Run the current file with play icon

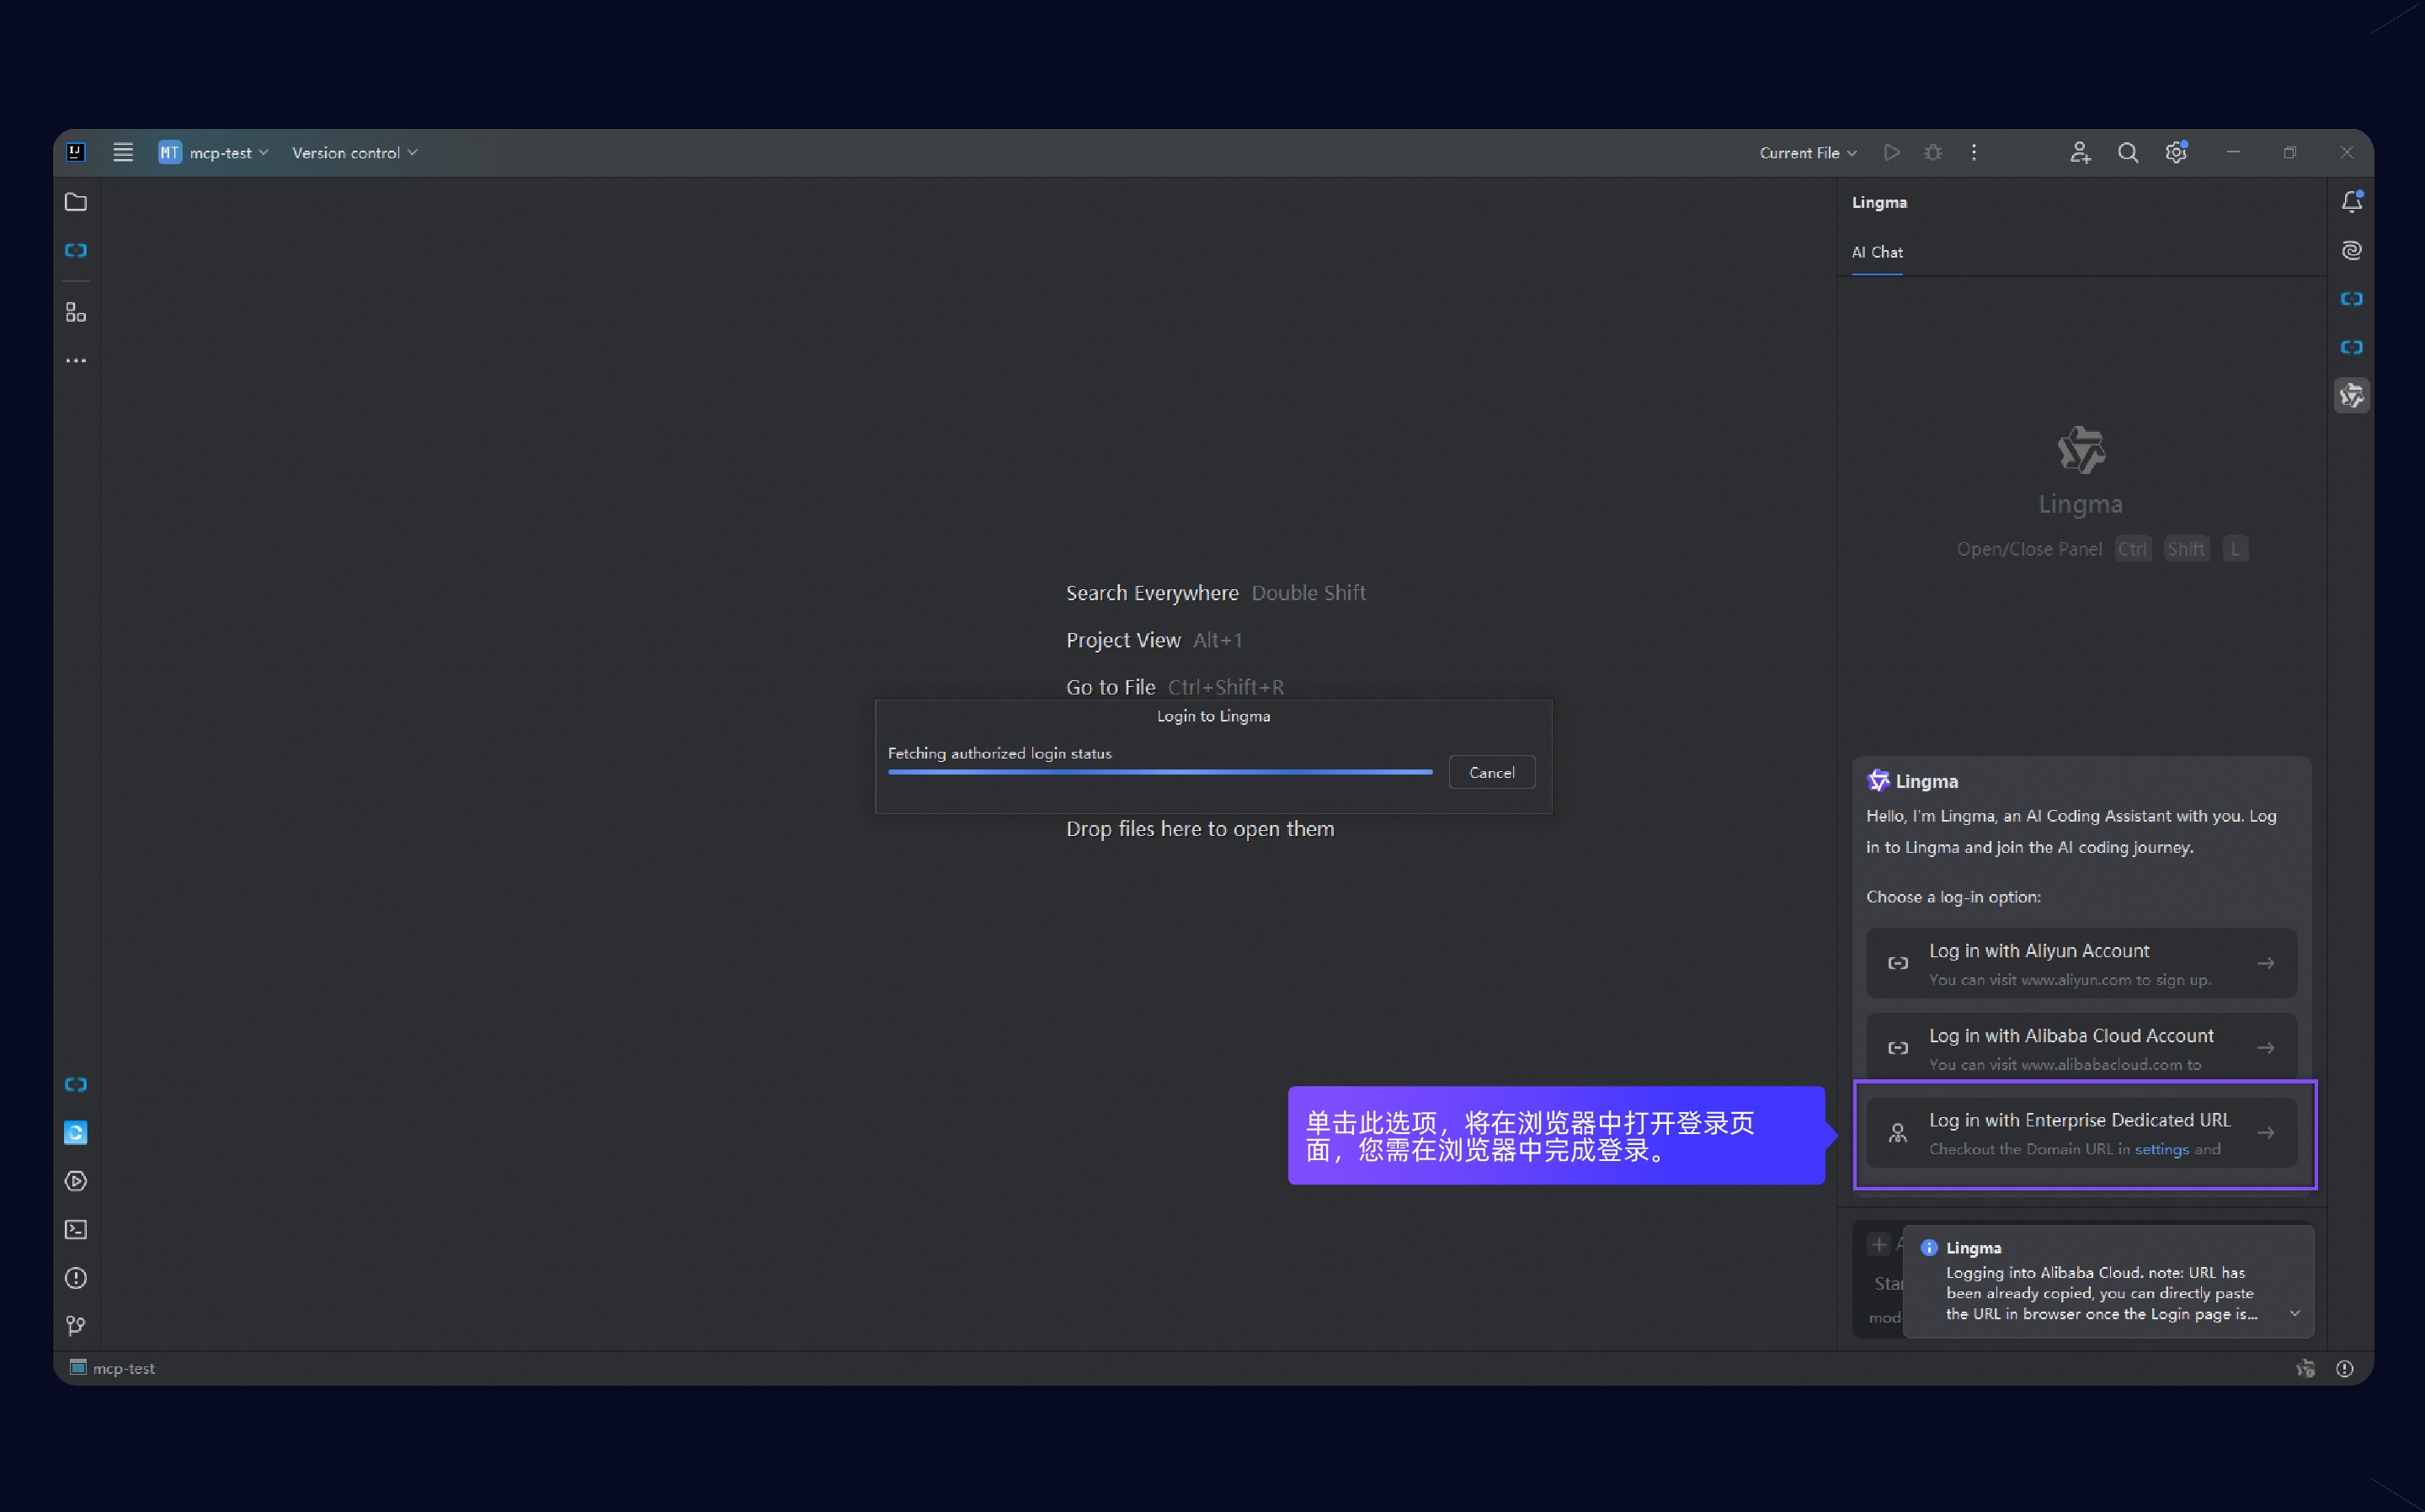[1891, 152]
